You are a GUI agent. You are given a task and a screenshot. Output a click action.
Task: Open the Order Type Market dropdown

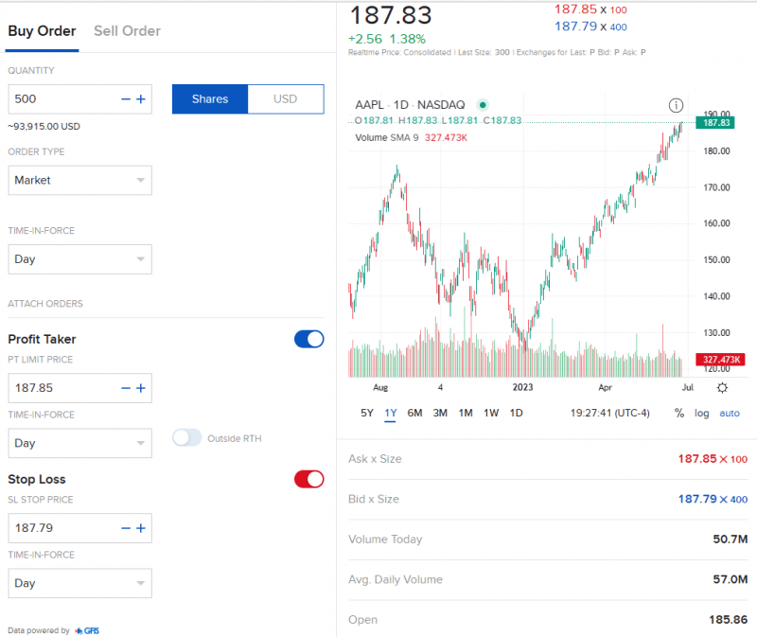point(80,180)
